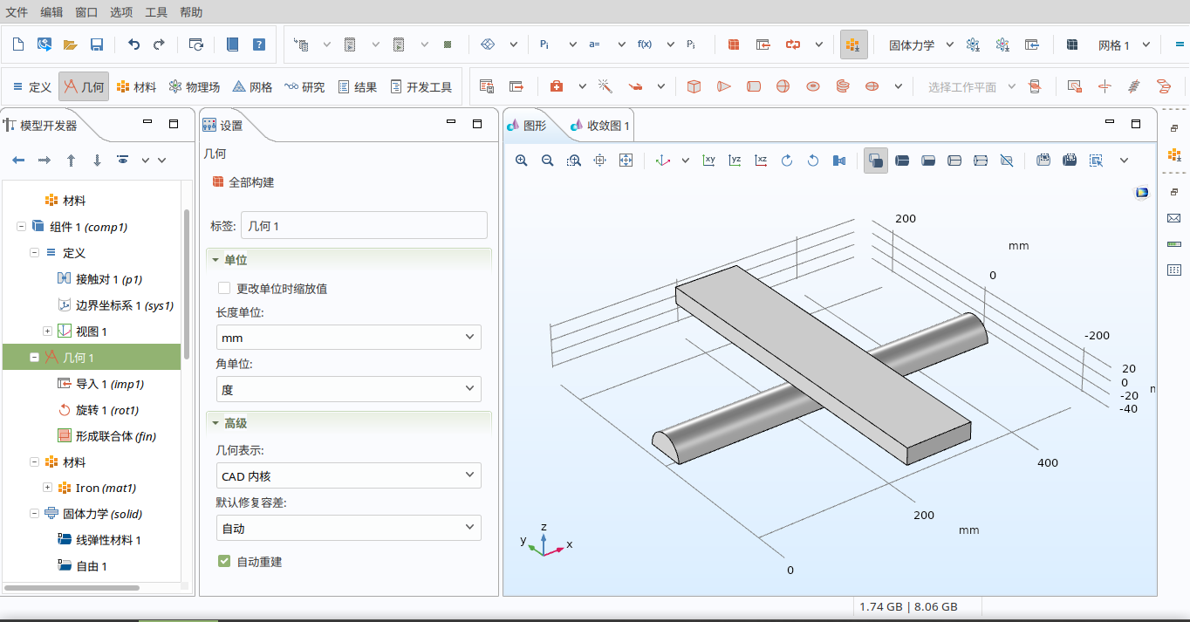Collapse the 组件 1 tree node

point(21,227)
